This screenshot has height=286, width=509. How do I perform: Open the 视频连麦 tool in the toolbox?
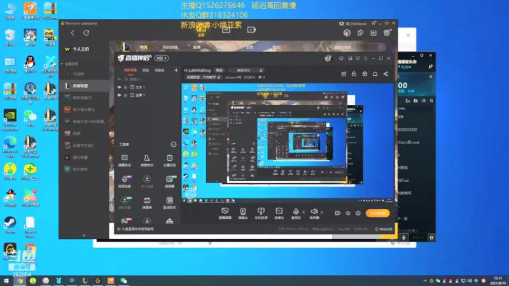pyautogui.click(x=125, y=182)
